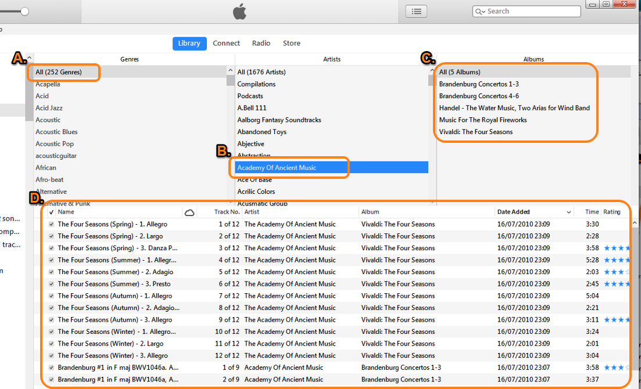Click the Search field
641x389 pixels.
tap(527, 12)
